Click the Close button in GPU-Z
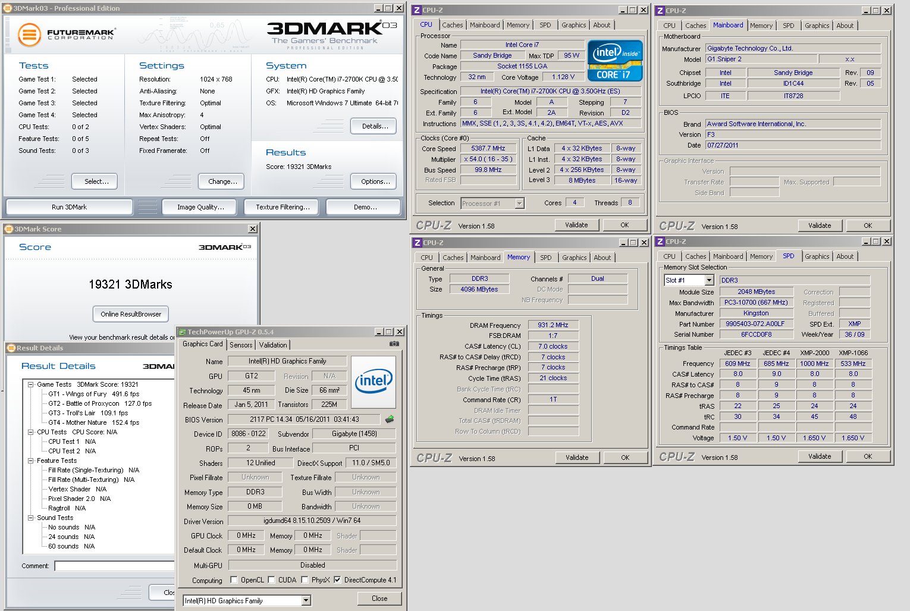The image size is (910, 611). click(379, 599)
